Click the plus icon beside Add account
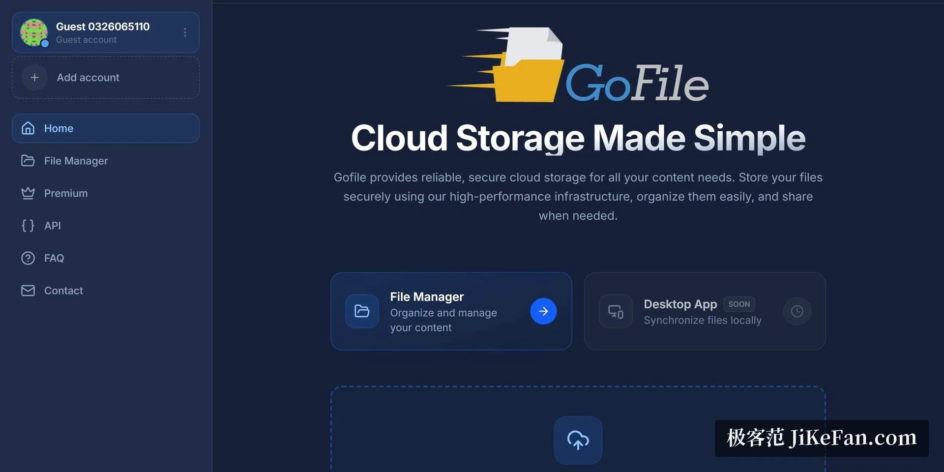The width and height of the screenshot is (944, 472). [34, 78]
